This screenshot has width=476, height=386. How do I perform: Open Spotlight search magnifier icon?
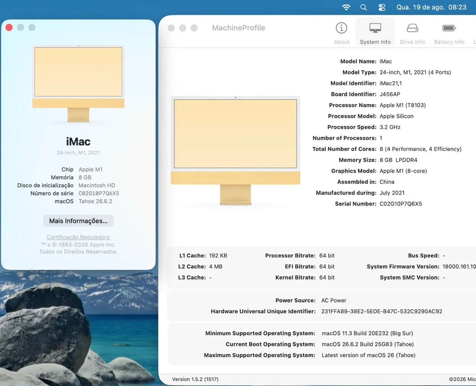(364, 7)
